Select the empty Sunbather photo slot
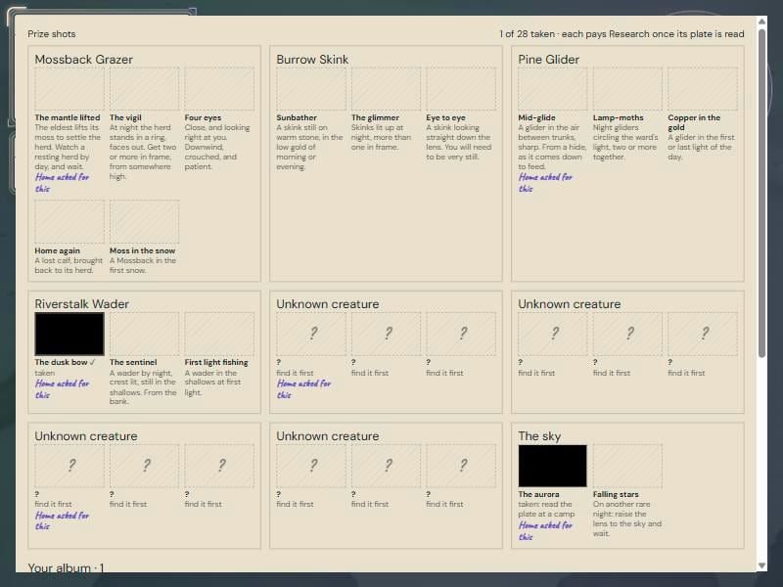The image size is (783, 587). [x=311, y=89]
